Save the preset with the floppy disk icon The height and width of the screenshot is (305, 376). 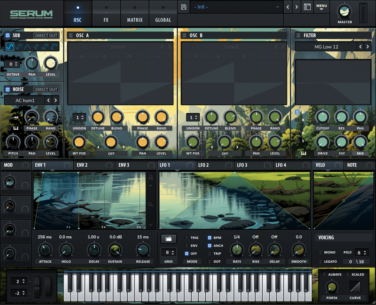pyautogui.click(x=184, y=7)
